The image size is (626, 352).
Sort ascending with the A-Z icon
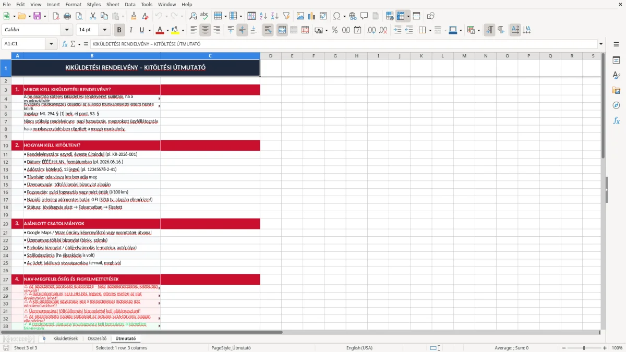(x=263, y=16)
